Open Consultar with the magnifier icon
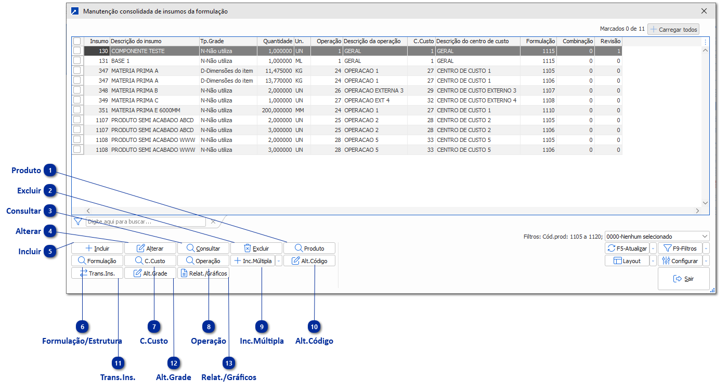 click(203, 249)
